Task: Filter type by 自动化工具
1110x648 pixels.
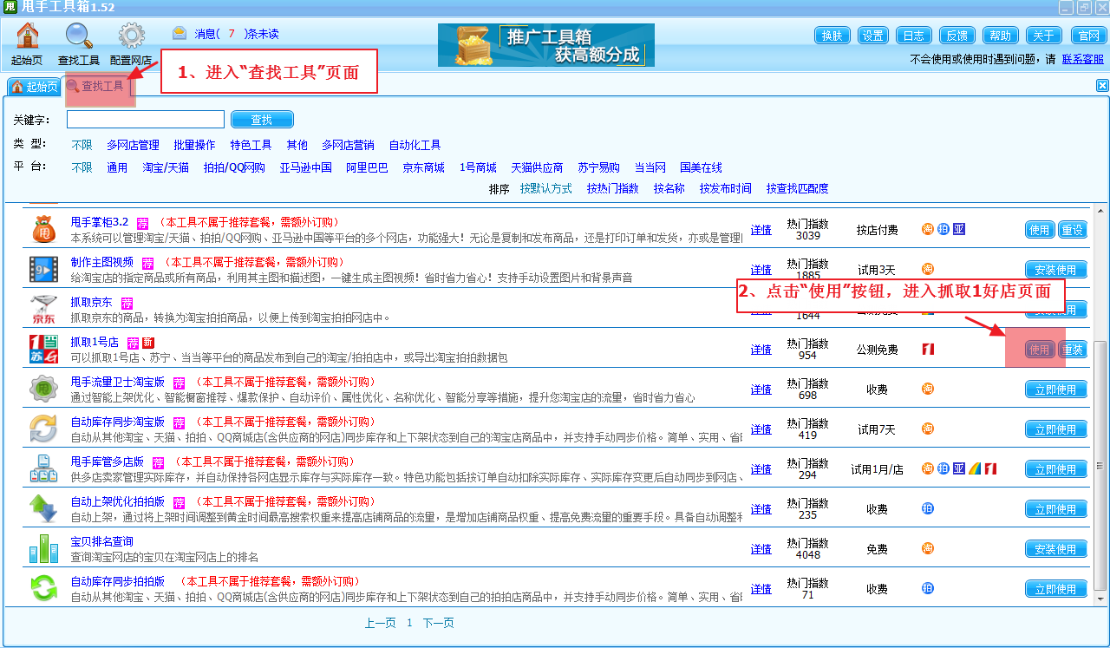Action: [415, 145]
